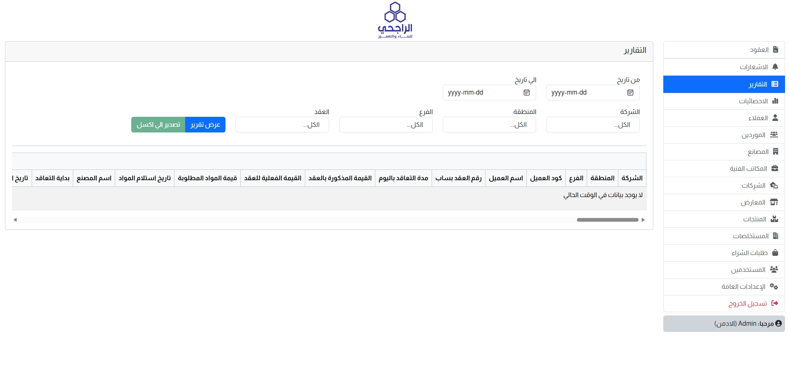Open the contracts (العقود) file icon
This screenshot has height=378, width=790.
(x=775, y=50)
